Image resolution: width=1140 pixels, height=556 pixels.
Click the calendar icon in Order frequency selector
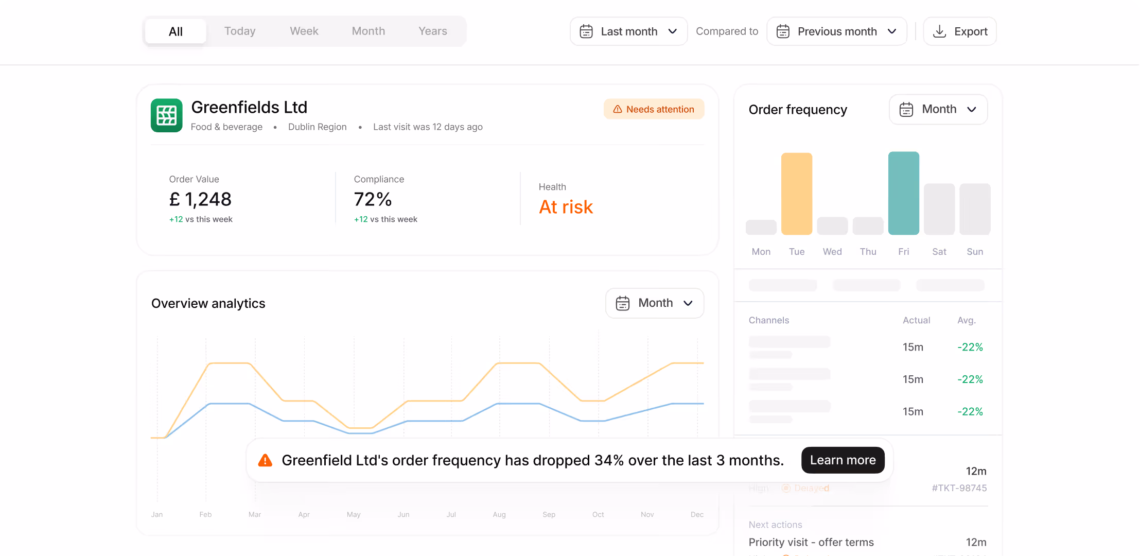coord(906,109)
